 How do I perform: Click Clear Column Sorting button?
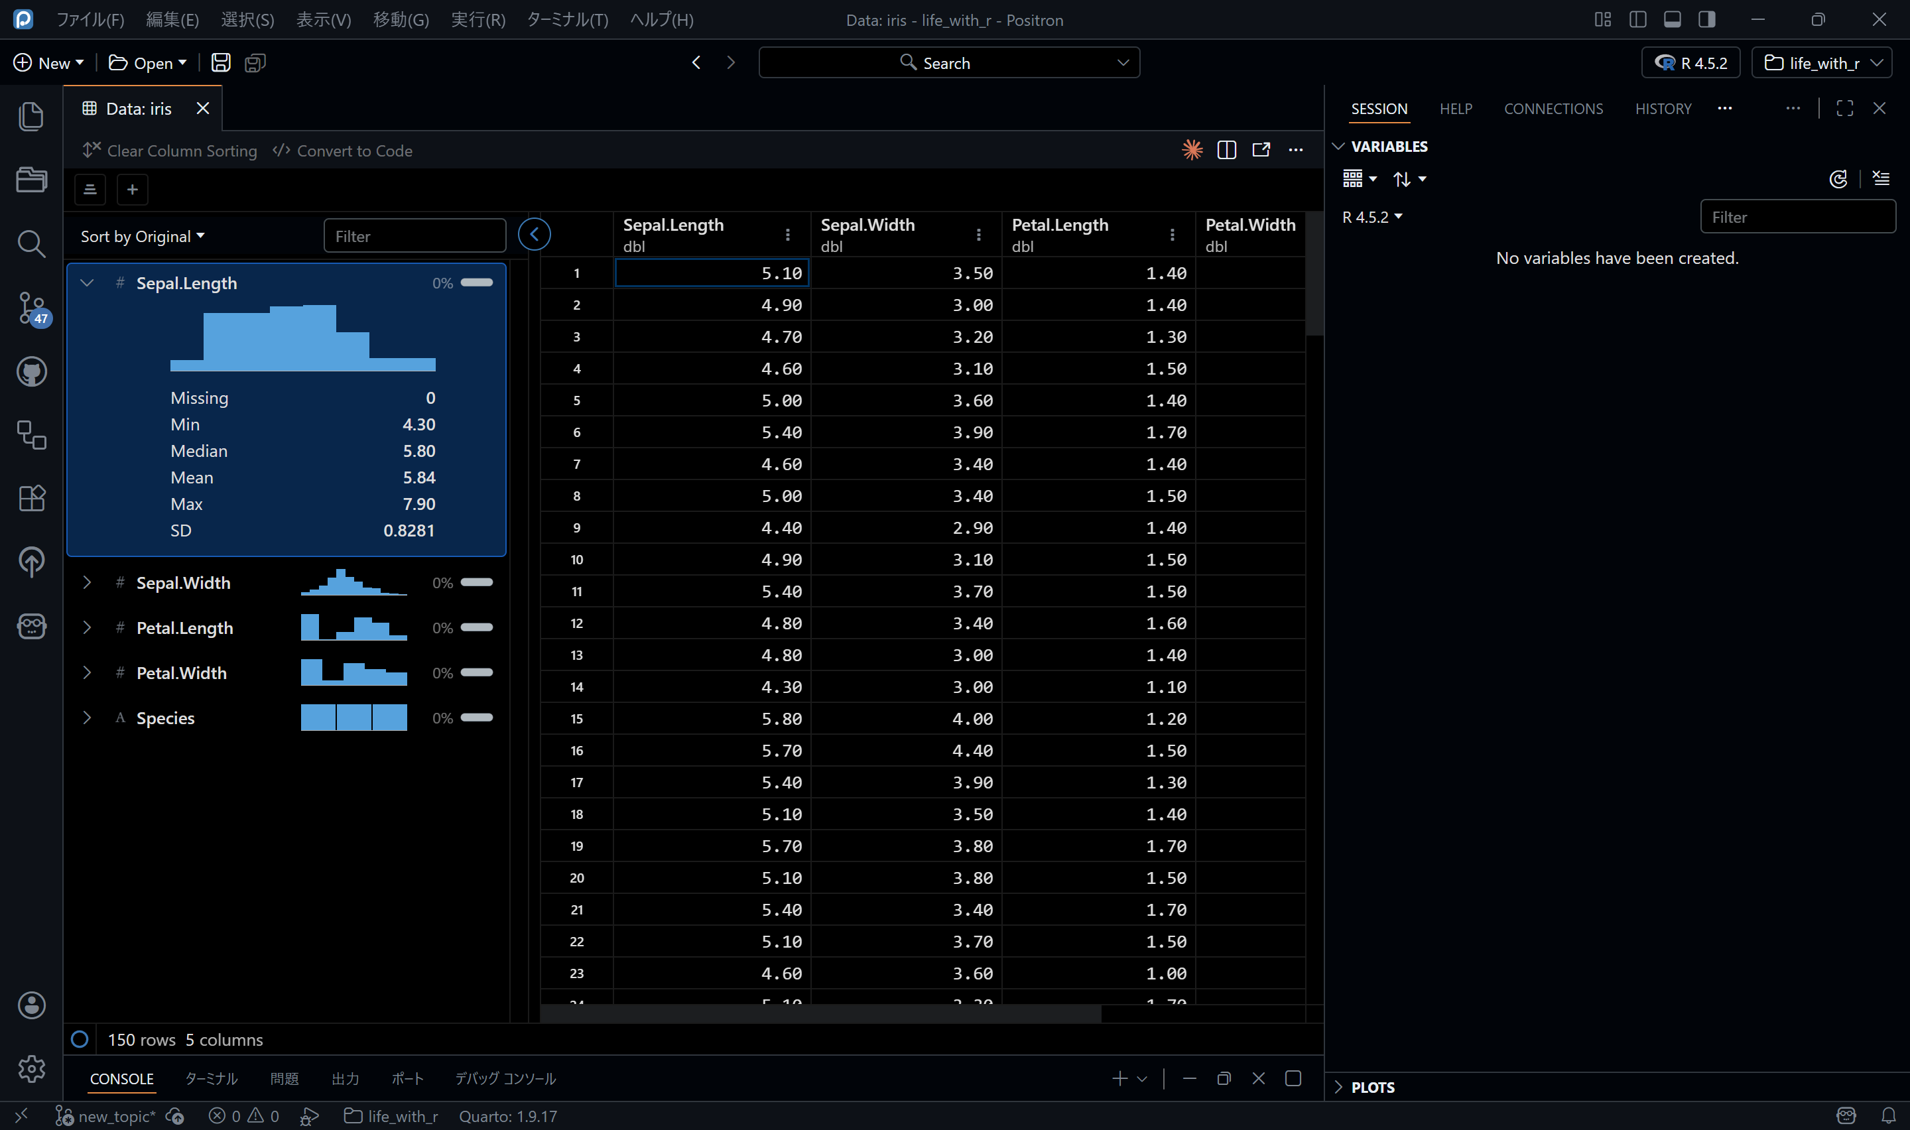tap(170, 151)
